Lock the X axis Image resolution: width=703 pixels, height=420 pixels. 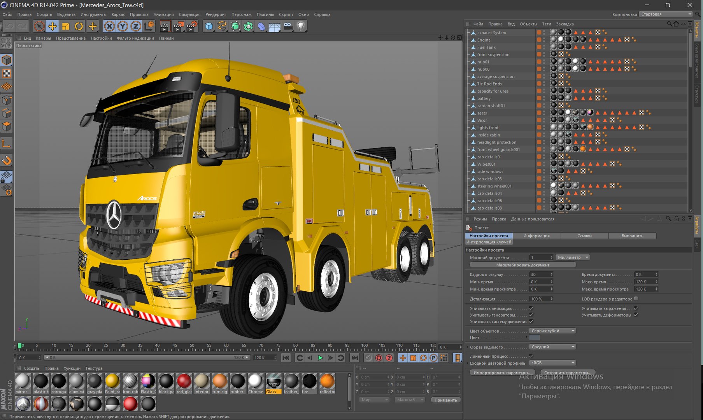[x=109, y=26]
